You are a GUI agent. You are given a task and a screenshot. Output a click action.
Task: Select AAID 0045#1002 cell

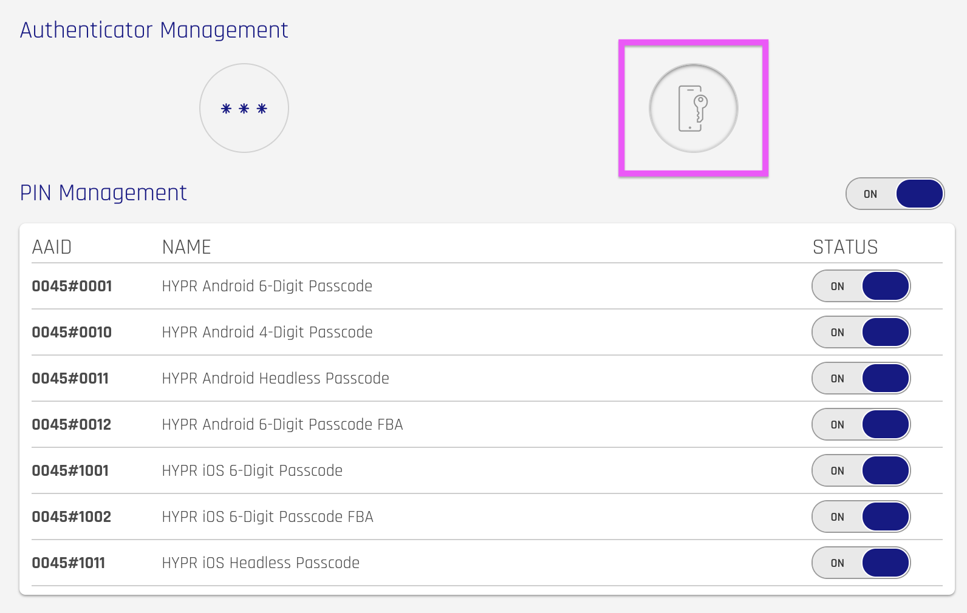pyautogui.click(x=71, y=516)
